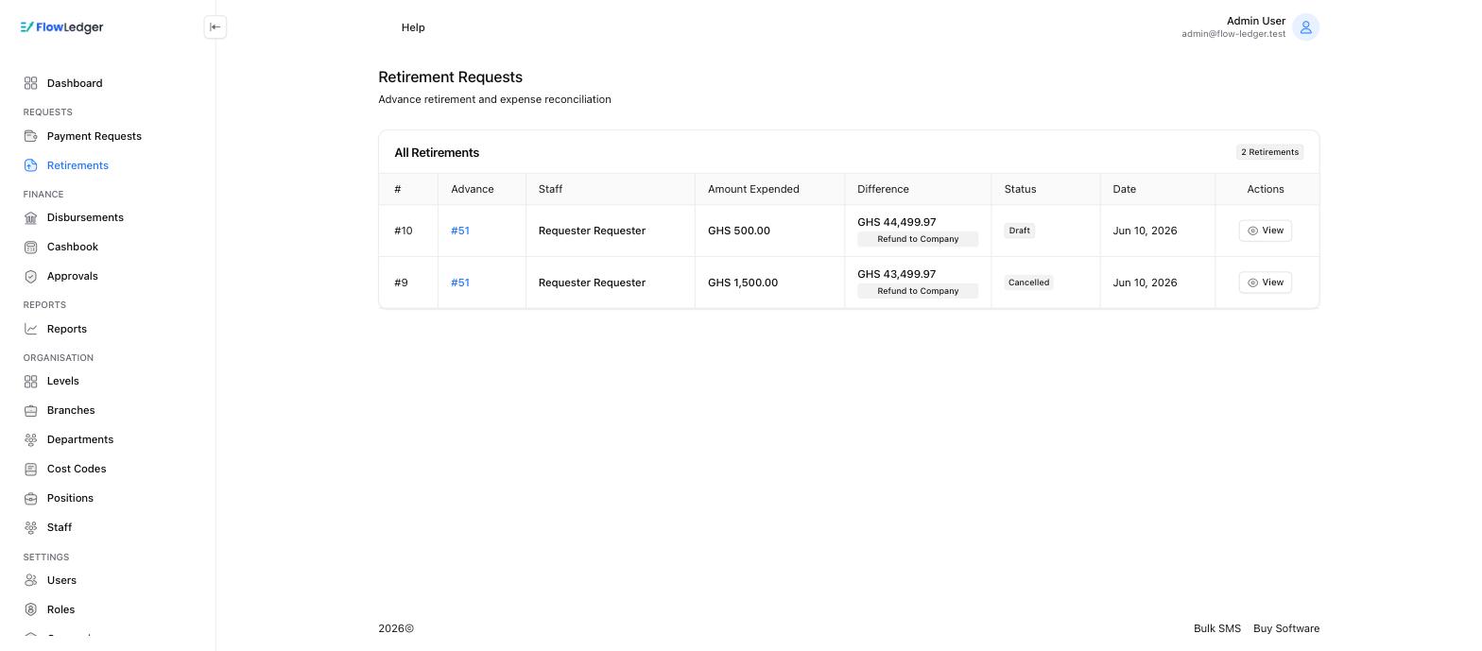The image size is (1482, 651).
Task: Click the GHS 44,499.97 difference value
Action: (897, 222)
